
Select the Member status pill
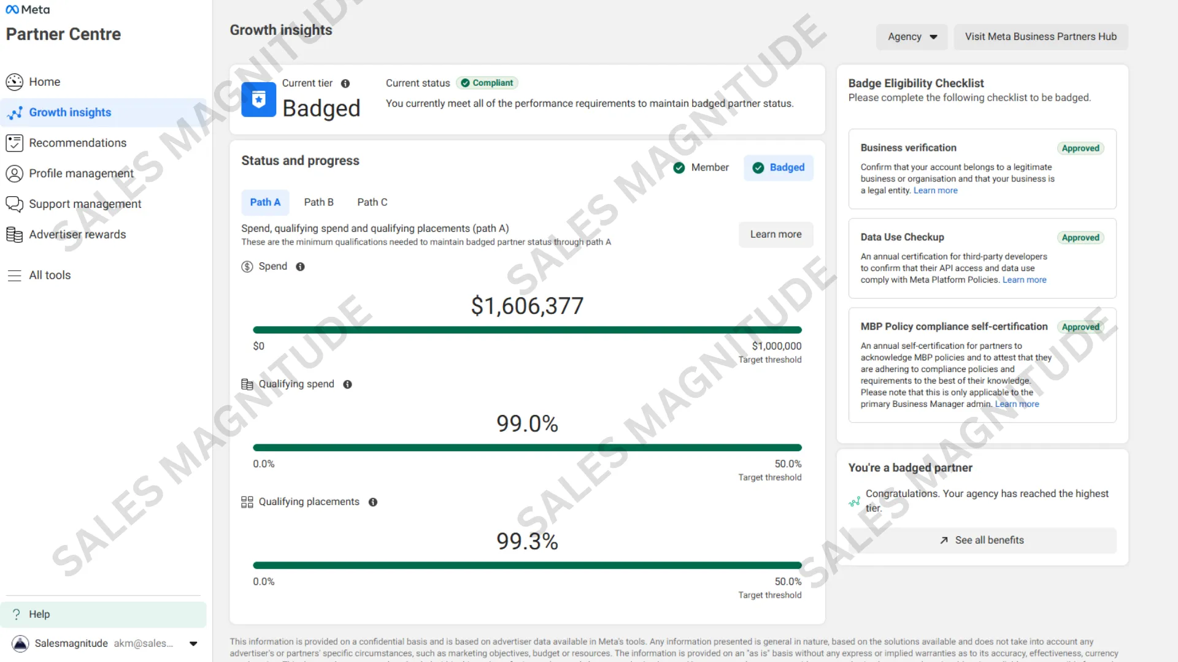[701, 168]
